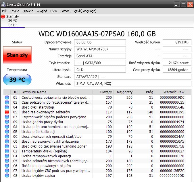Open the Edycja menu
Image resolution: width=194 pixels, height=182 pixels.
[x=14, y=11]
